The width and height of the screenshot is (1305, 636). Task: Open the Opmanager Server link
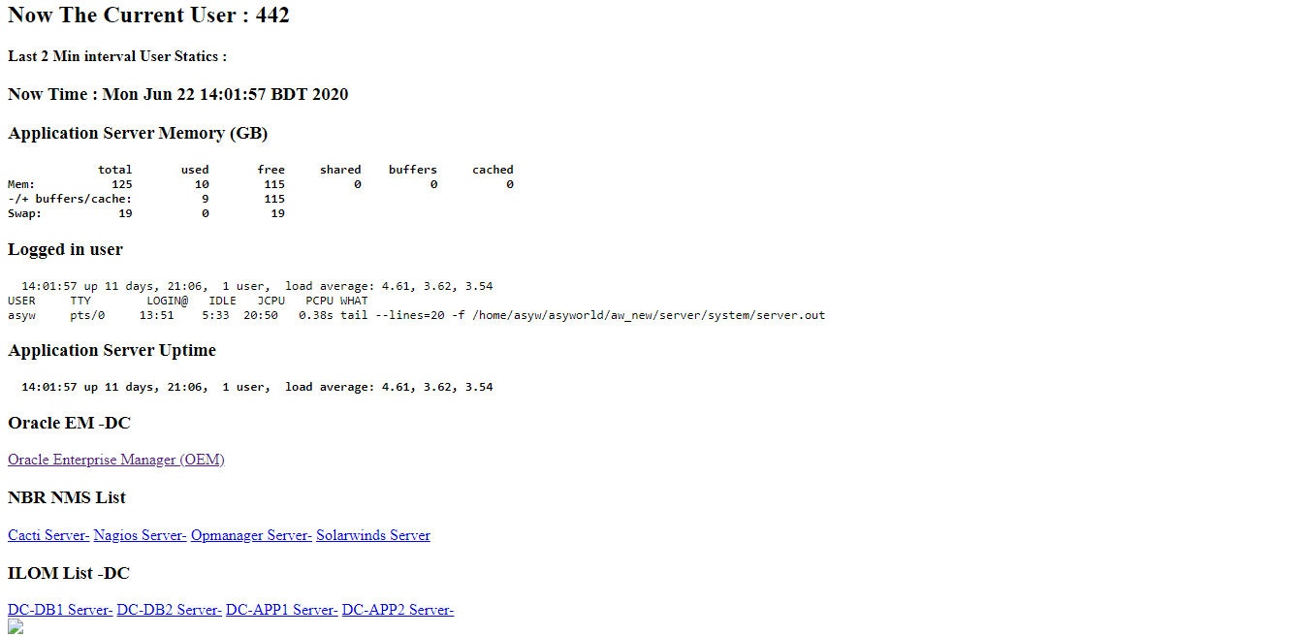(252, 535)
